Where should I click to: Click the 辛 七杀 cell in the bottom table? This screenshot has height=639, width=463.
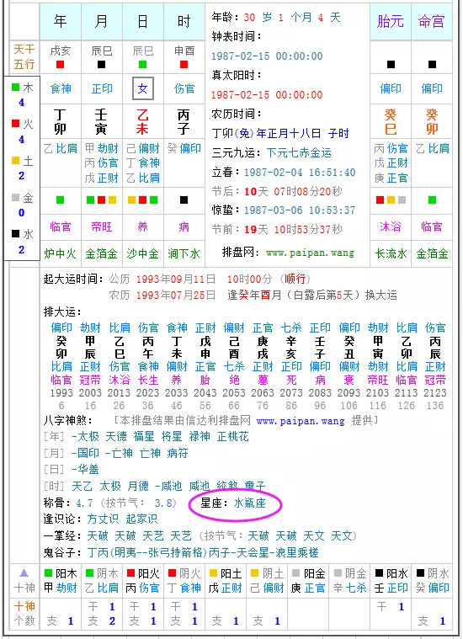349,588
